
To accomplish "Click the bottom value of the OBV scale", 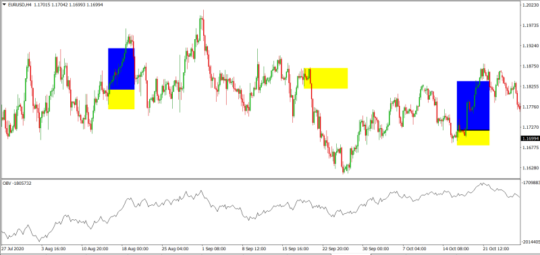I will [x=531, y=242].
